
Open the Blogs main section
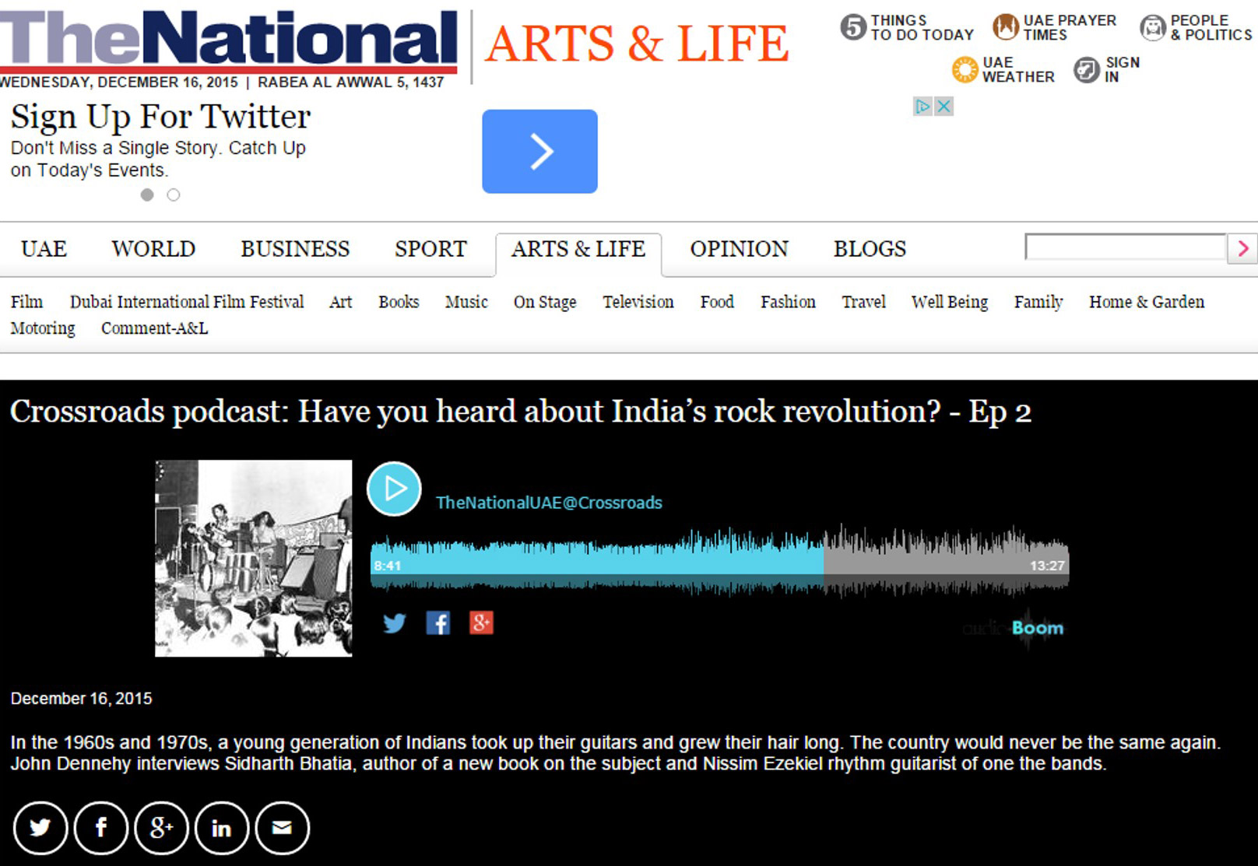[x=870, y=249]
